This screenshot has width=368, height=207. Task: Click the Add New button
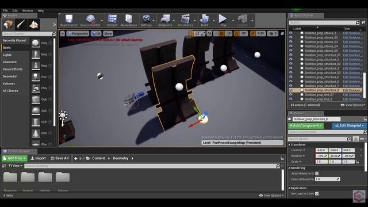tap(14, 159)
